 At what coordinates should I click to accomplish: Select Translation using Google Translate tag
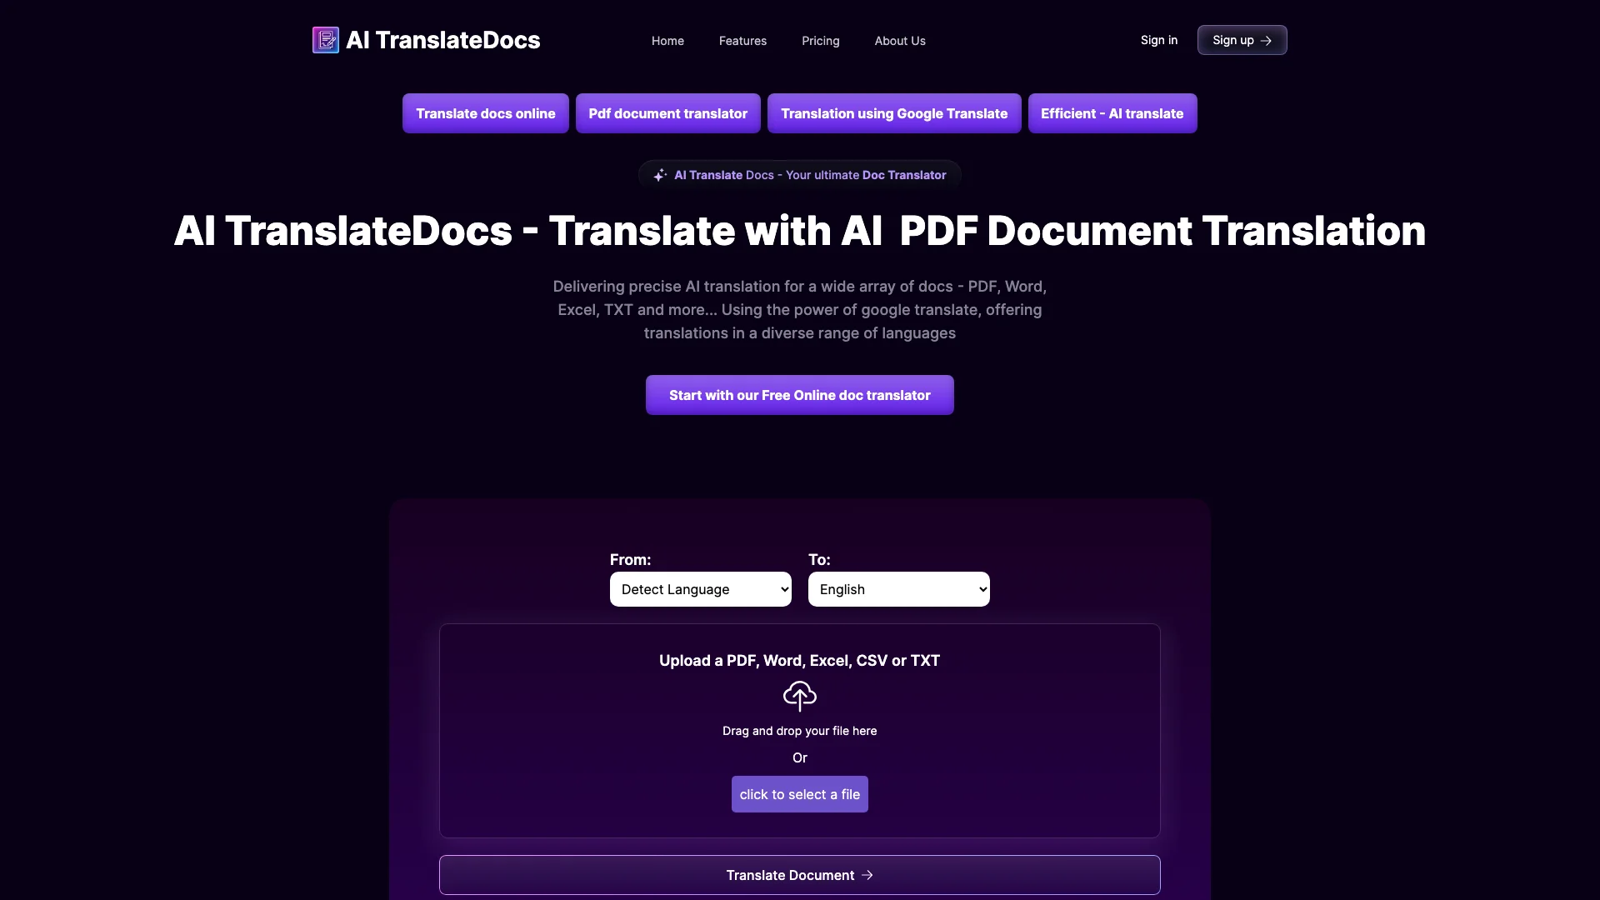pyautogui.click(x=893, y=113)
